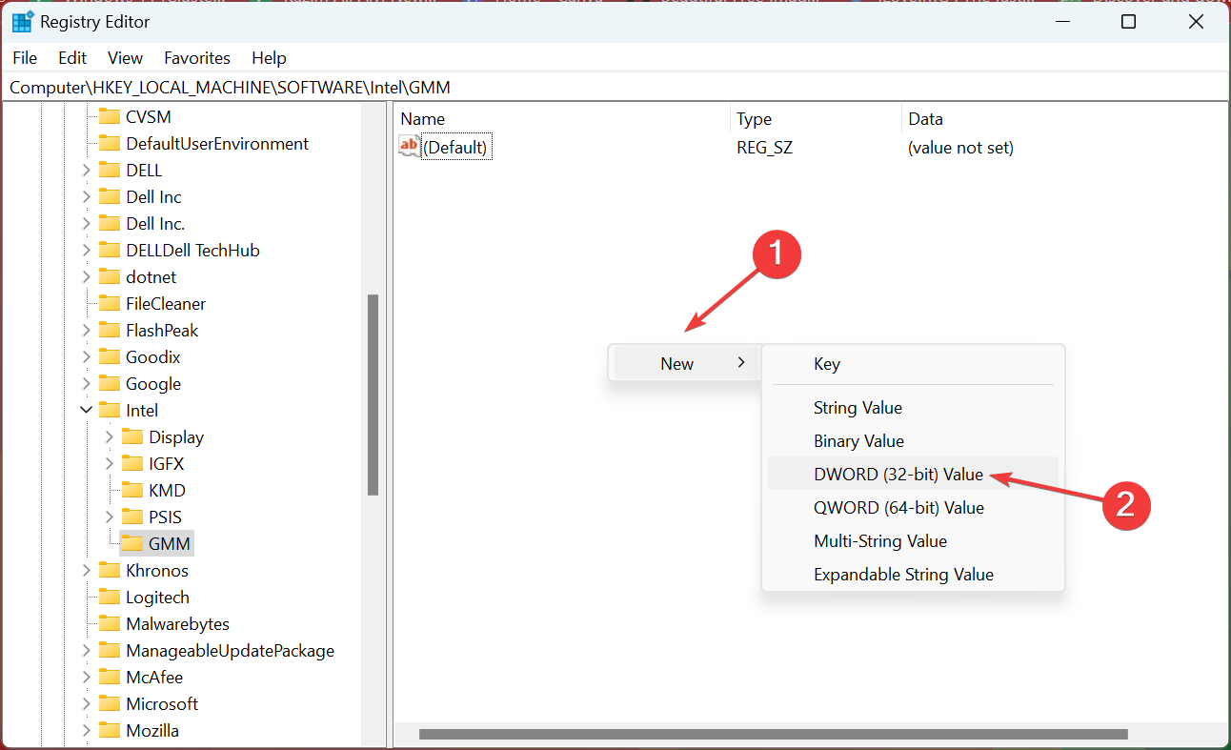Click the "(value not set)" data cell
Image resolution: width=1231 pixels, height=750 pixels.
click(960, 148)
